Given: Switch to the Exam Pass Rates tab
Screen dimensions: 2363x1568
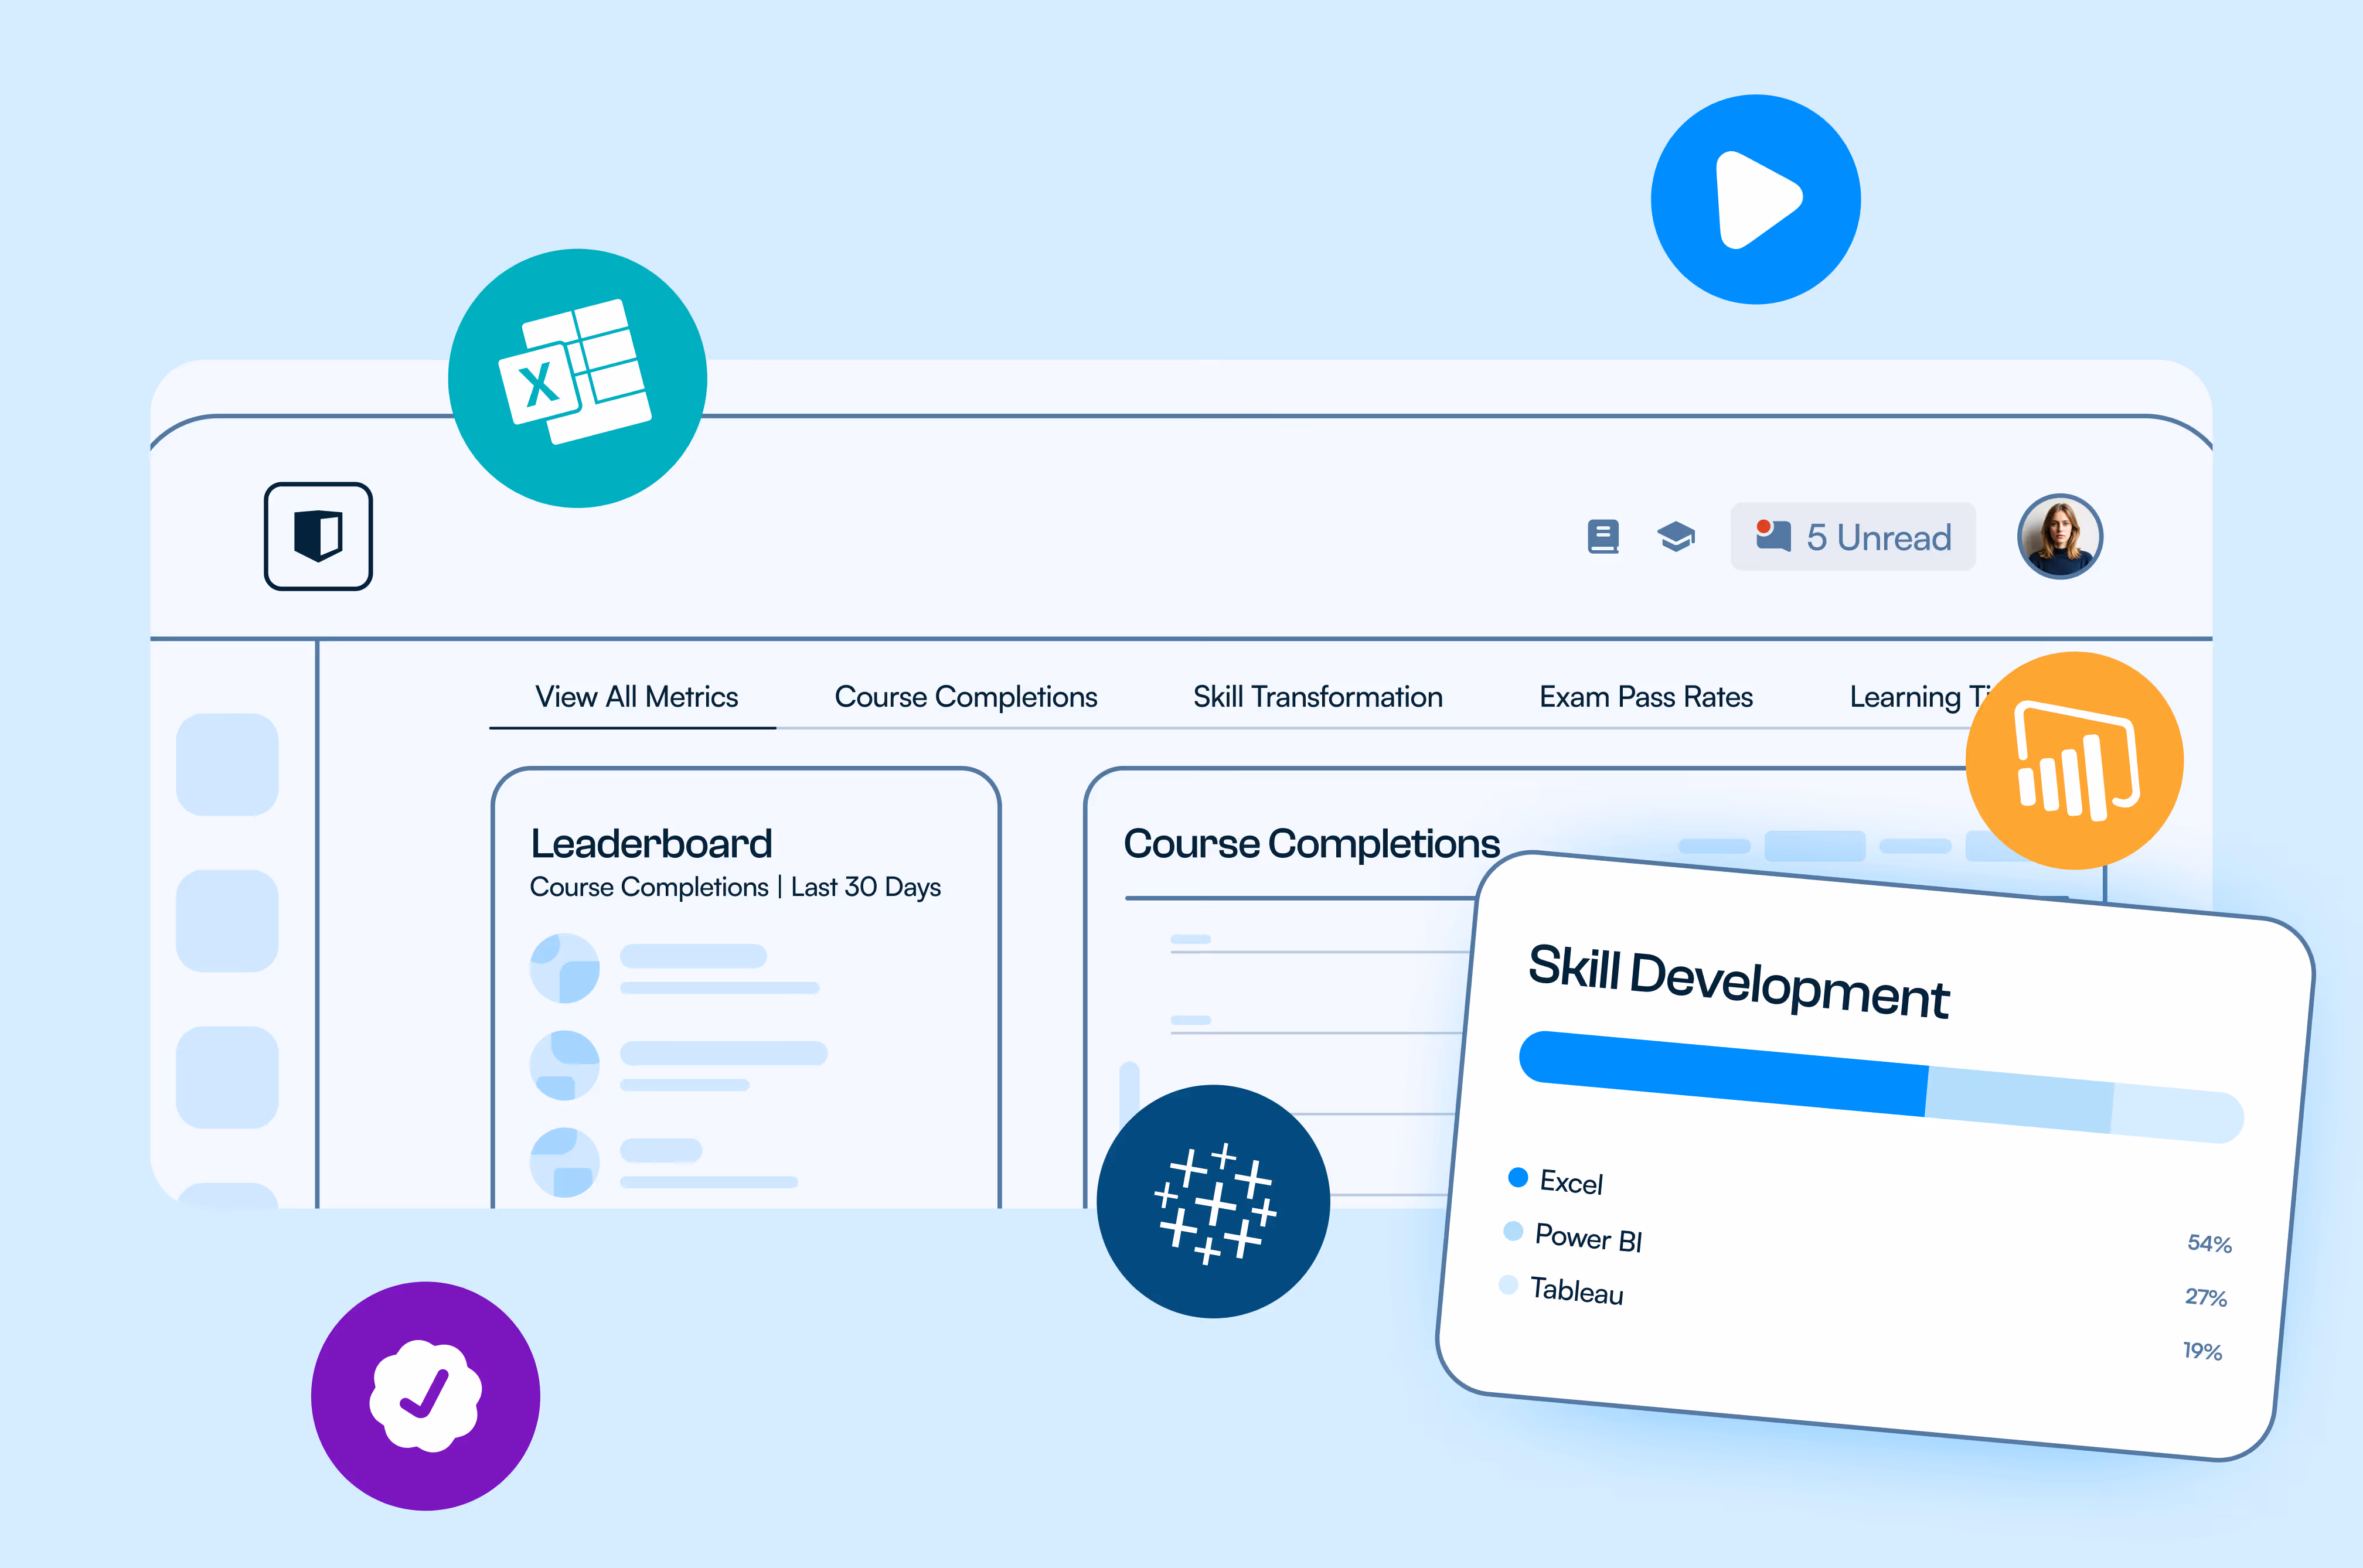Looking at the screenshot, I should 1645,697.
